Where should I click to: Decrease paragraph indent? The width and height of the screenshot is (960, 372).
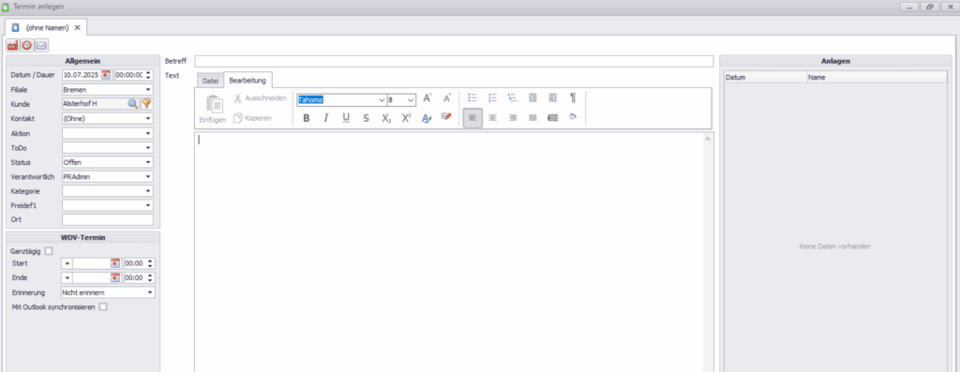532,97
